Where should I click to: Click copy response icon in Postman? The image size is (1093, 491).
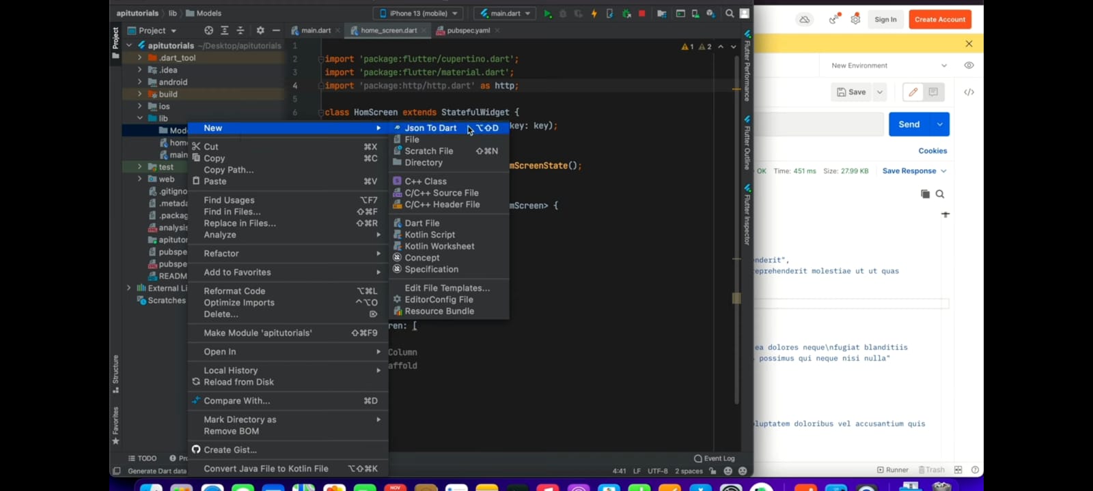925,194
